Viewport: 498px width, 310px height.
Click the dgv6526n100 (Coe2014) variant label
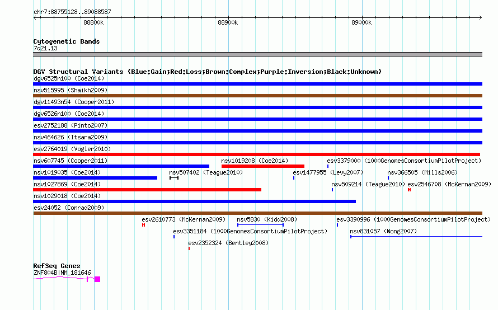(69, 114)
